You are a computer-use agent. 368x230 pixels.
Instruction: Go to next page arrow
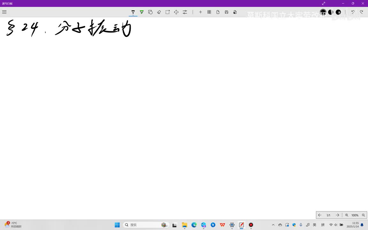(337, 215)
